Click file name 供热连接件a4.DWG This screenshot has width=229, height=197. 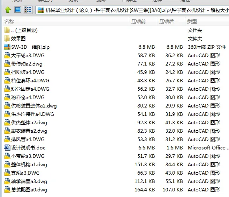32,114
